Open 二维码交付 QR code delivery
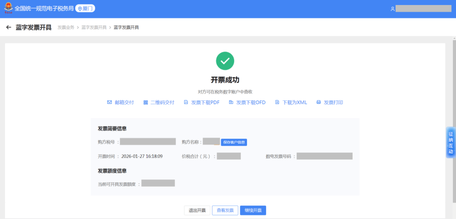456x219 pixels. tap(159, 103)
